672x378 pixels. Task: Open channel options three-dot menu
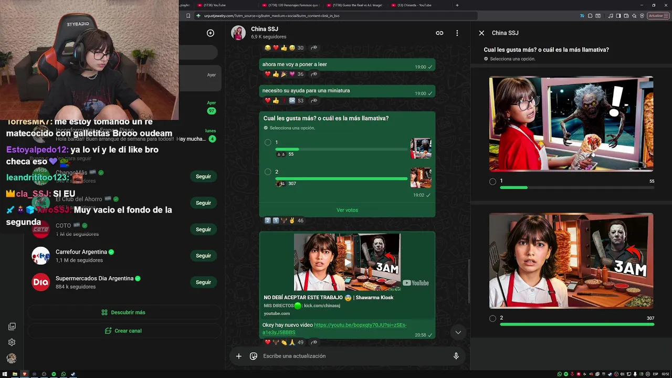click(457, 33)
